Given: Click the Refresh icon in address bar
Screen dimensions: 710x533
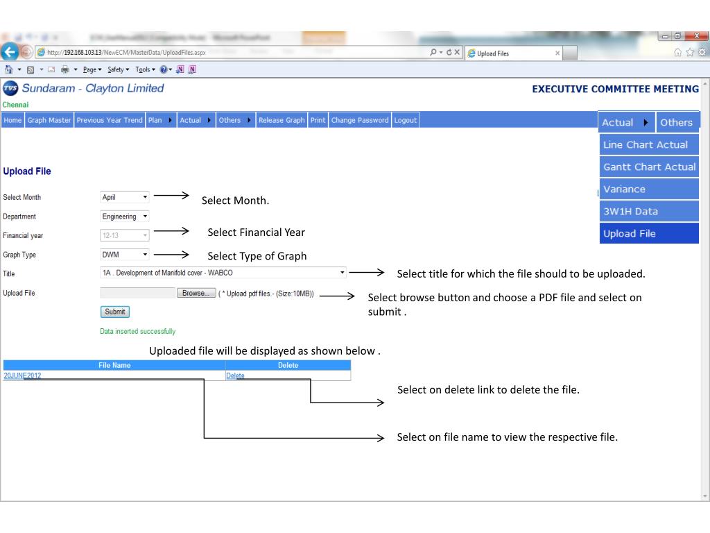Looking at the screenshot, I should click(449, 52).
